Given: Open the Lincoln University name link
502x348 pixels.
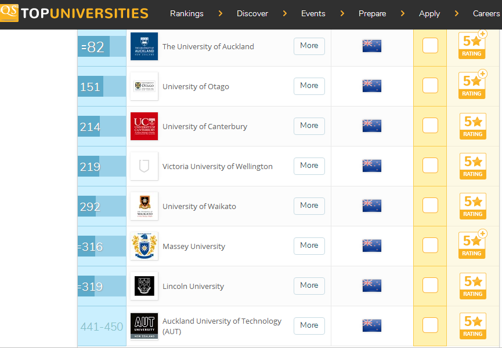Looking at the screenshot, I should click(x=193, y=286).
